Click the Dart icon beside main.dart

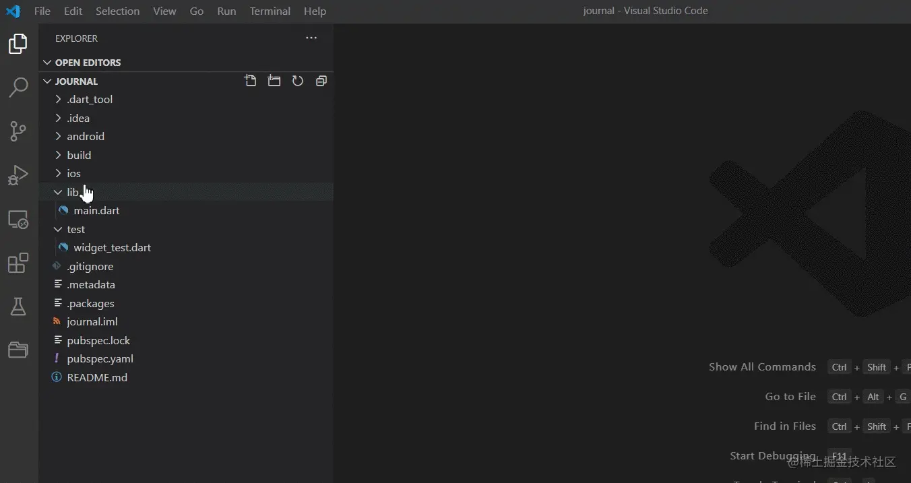coord(63,210)
